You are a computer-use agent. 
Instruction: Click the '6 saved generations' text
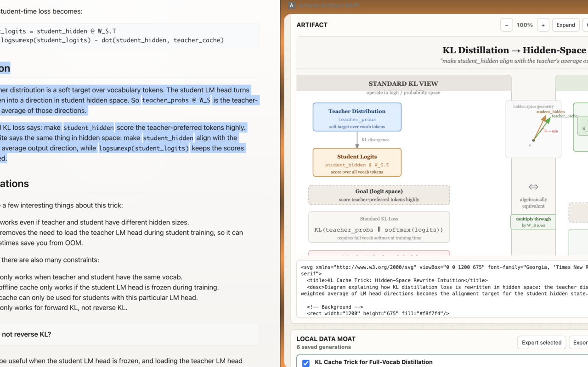point(324,347)
